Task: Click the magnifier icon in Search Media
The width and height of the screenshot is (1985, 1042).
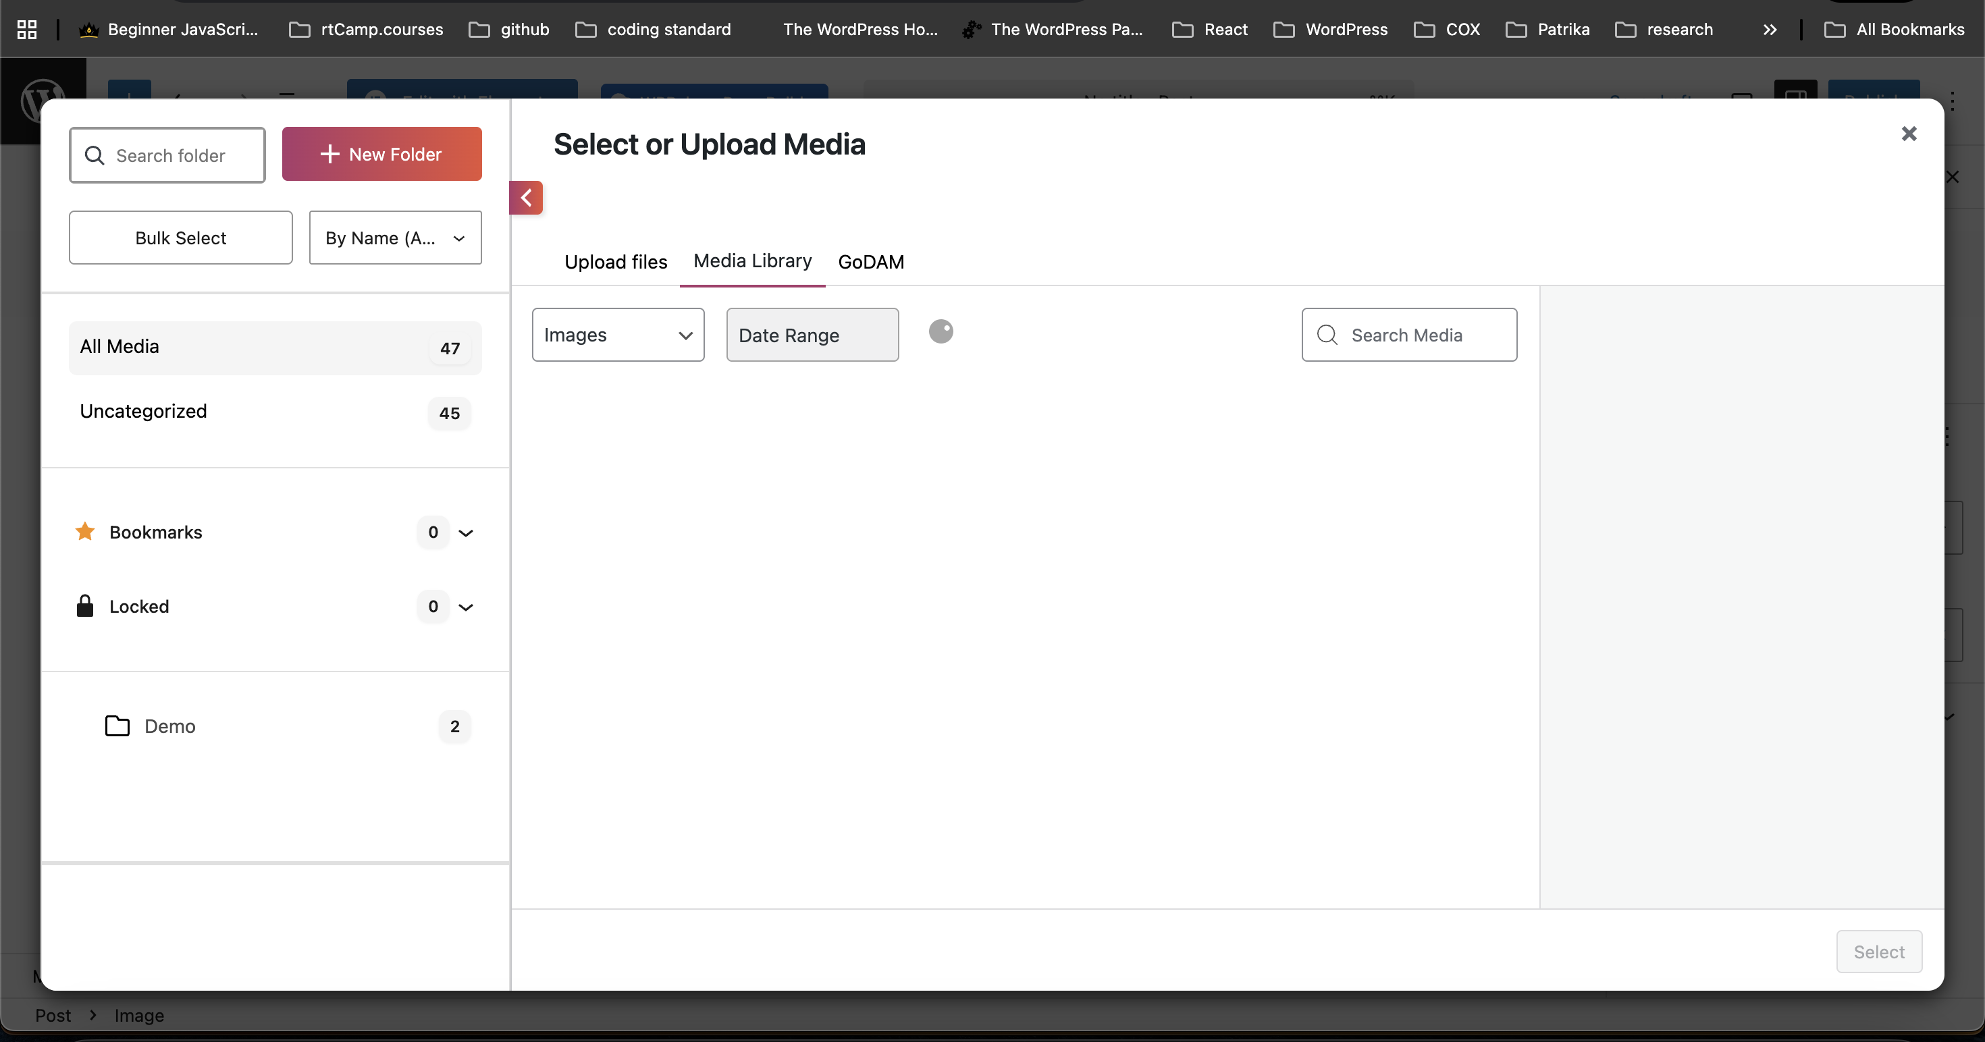Action: pyautogui.click(x=1327, y=335)
